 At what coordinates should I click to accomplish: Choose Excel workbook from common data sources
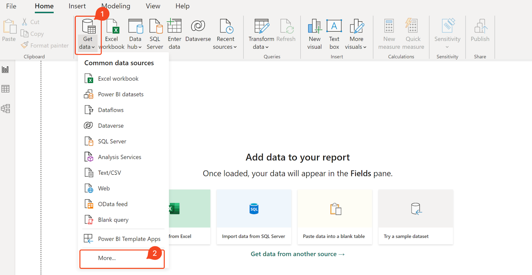tap(124, 78)
